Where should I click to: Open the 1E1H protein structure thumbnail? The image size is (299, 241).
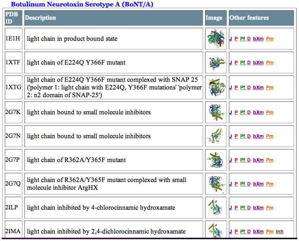coord(214,38)
